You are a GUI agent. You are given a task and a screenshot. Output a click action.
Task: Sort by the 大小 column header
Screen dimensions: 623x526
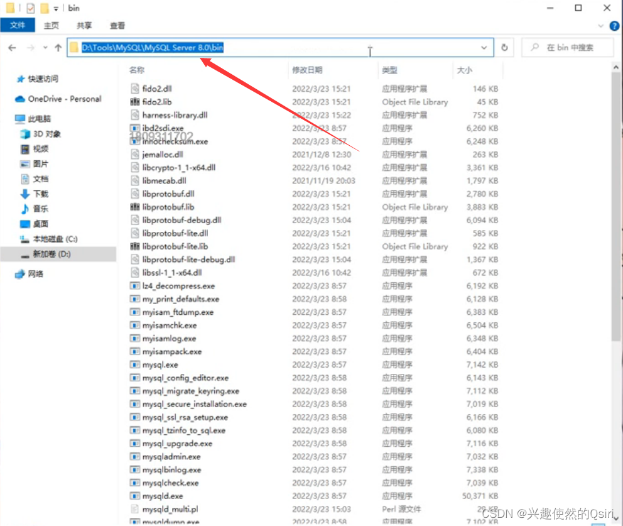465,70
